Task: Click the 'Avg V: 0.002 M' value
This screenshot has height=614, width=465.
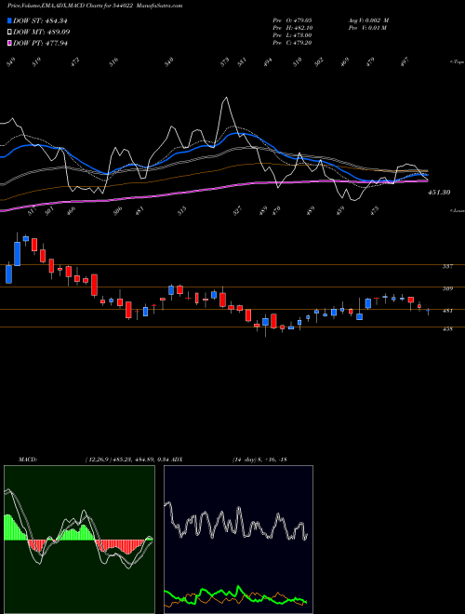Action: click(x=368, y=20)
